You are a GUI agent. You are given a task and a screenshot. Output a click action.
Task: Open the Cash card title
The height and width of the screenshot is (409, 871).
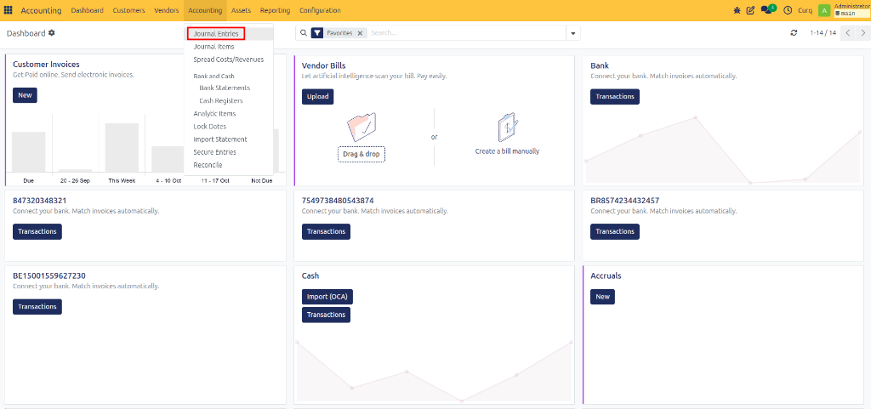pos(310,276)
